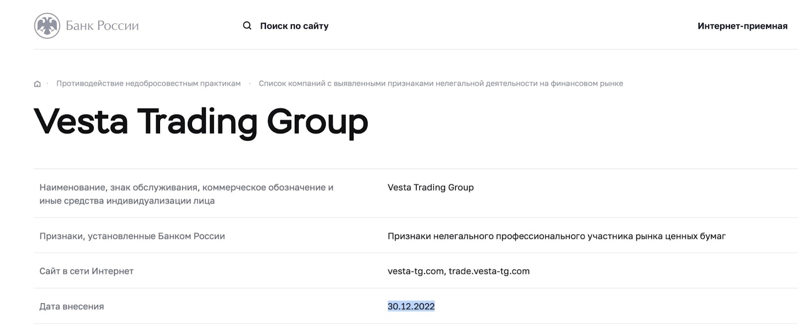
Task: Click the vesta-tg.com, trade.vesta-tg.com value
Action: point(458,271)
